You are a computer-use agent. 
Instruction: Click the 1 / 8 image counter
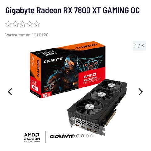139,46
